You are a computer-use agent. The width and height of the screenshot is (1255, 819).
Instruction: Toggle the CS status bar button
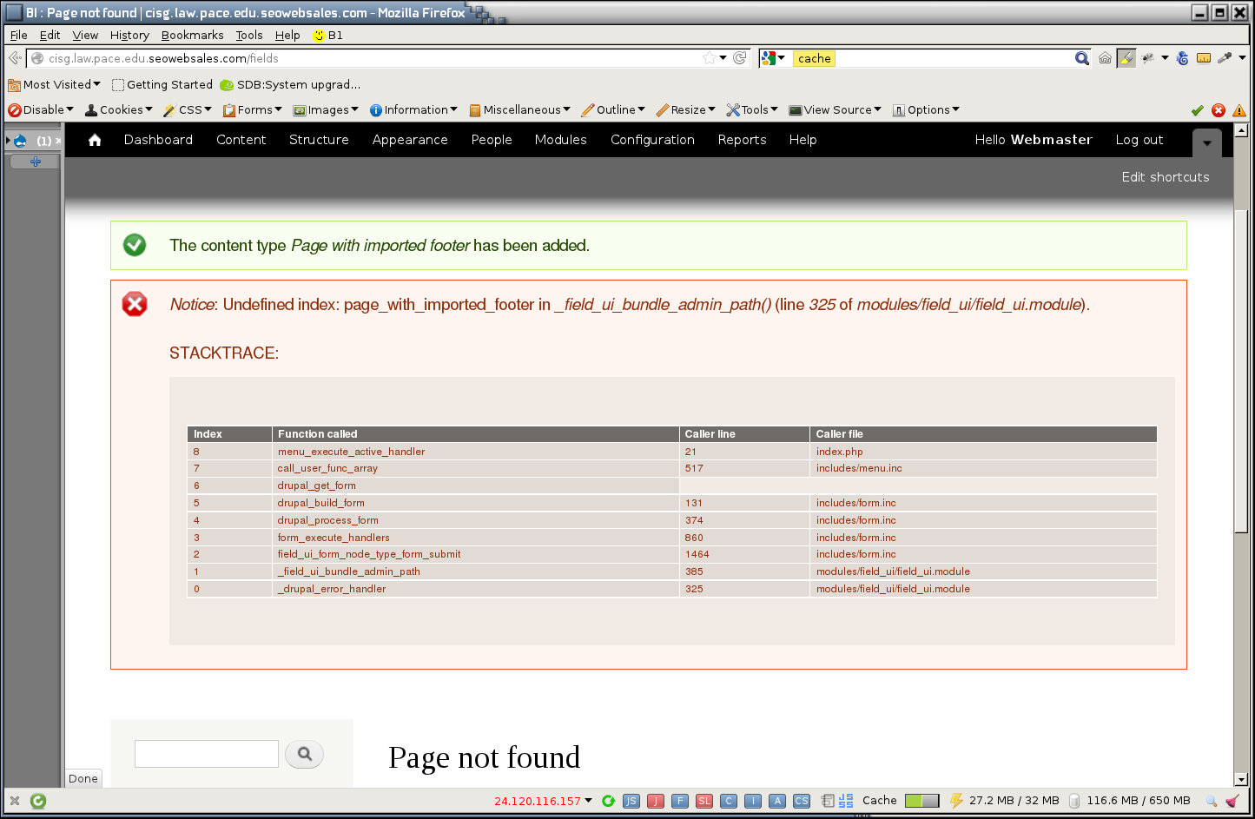[x=802, y=801]
